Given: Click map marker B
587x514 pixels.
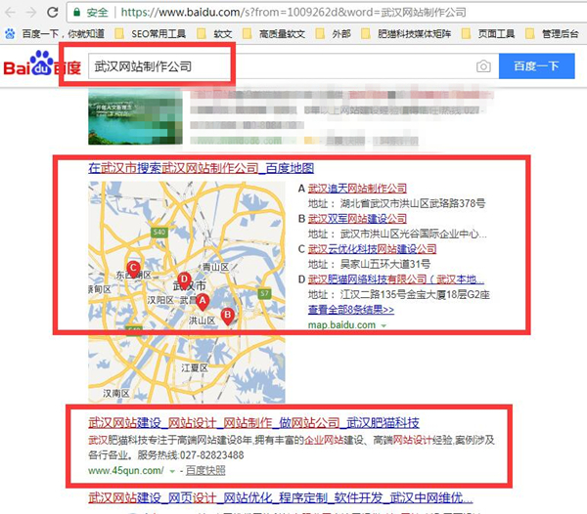Looking at the screenshot, I should (227, 317).
